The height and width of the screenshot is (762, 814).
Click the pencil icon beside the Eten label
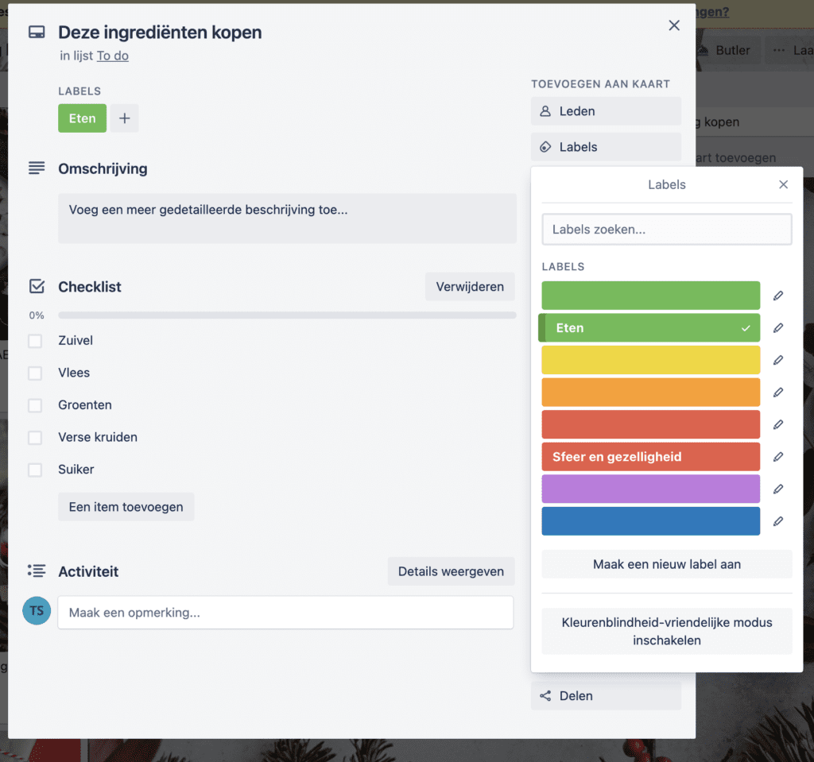(x=777, y=328)
